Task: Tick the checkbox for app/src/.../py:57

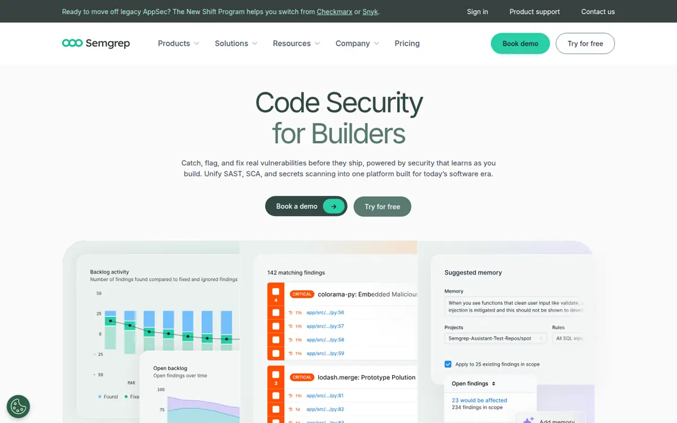Action: pyautogui.click(x=276, y=326)
